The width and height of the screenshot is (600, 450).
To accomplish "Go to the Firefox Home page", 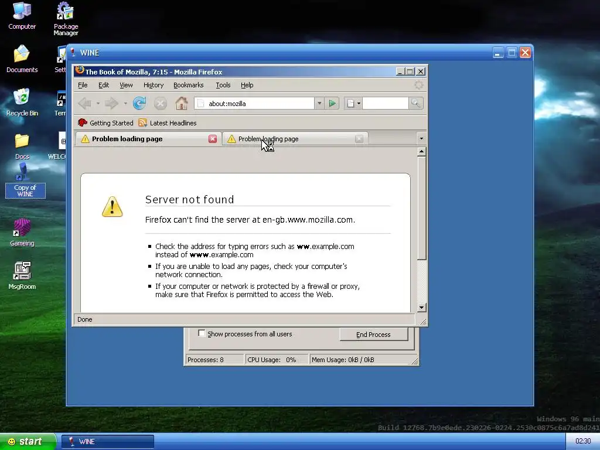I will tap(182, 103).
